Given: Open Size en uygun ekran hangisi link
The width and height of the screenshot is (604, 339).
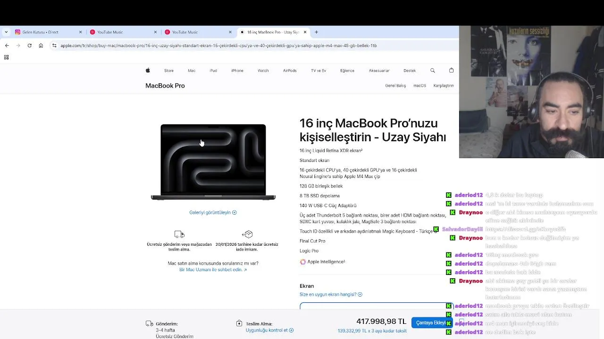Looking at the screenshot, I should pos(331,294).
